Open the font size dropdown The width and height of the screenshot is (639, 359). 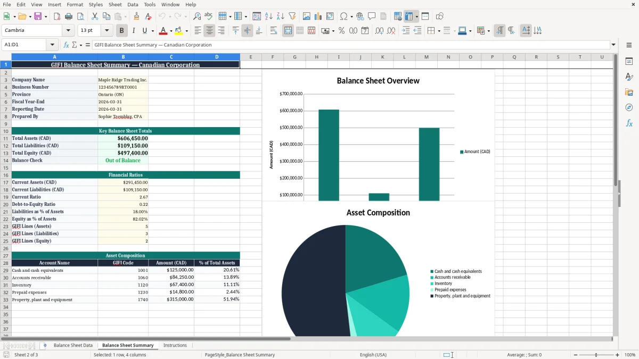point(106,31)
